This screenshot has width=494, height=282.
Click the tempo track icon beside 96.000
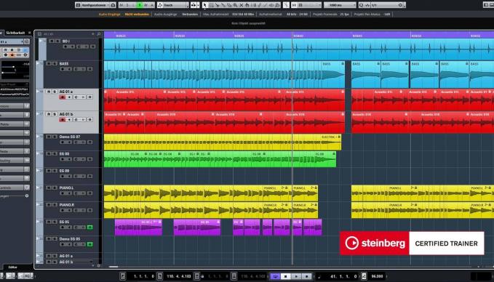point(364,276)
